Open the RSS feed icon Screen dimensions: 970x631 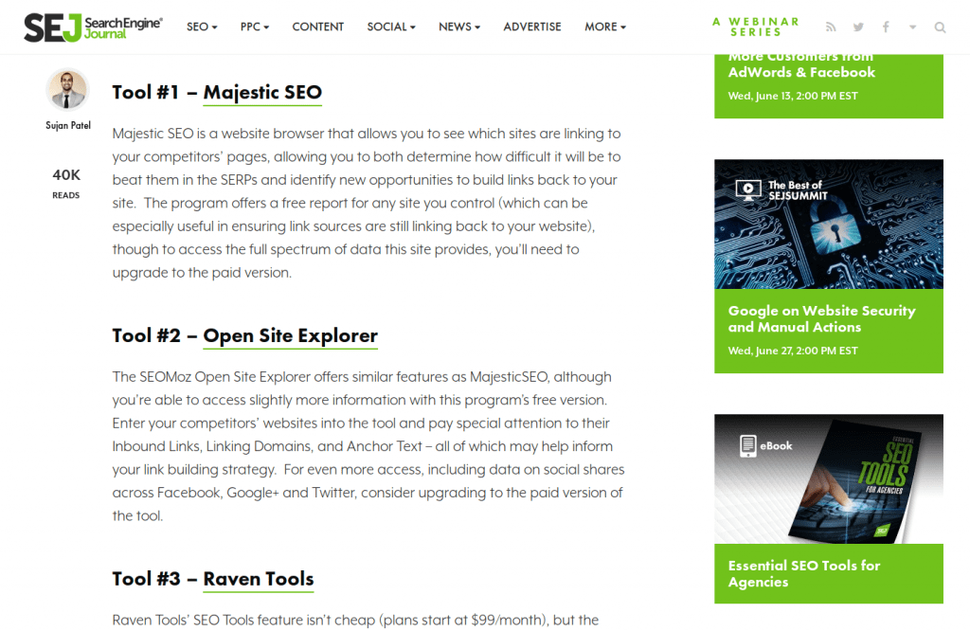click(x=831, y=27)
